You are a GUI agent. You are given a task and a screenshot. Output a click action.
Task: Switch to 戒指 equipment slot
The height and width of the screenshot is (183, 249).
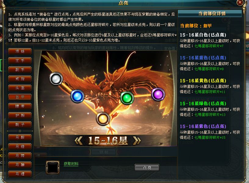point(20,79)
